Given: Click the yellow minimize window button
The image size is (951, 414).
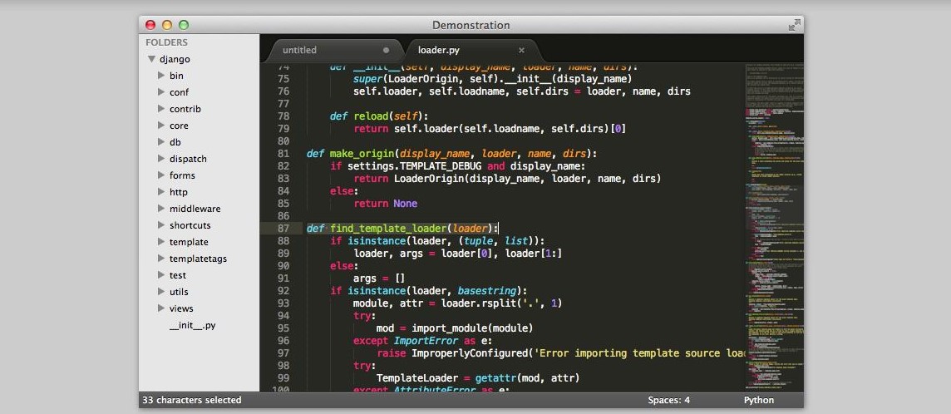Looking at the screenshot, I should click(x=167, y=25).
